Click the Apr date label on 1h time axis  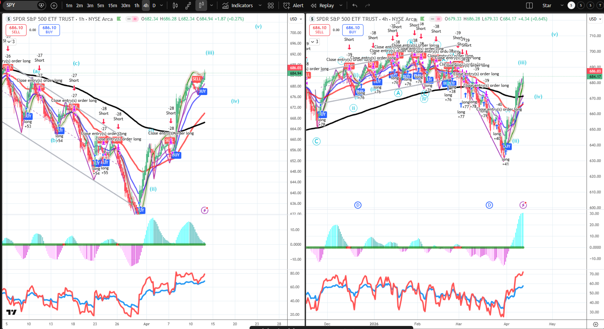click(146, 324)
